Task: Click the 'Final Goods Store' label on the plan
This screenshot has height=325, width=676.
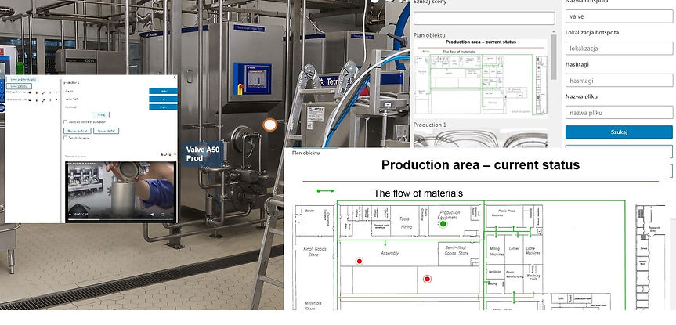Action: pos(316,251)
